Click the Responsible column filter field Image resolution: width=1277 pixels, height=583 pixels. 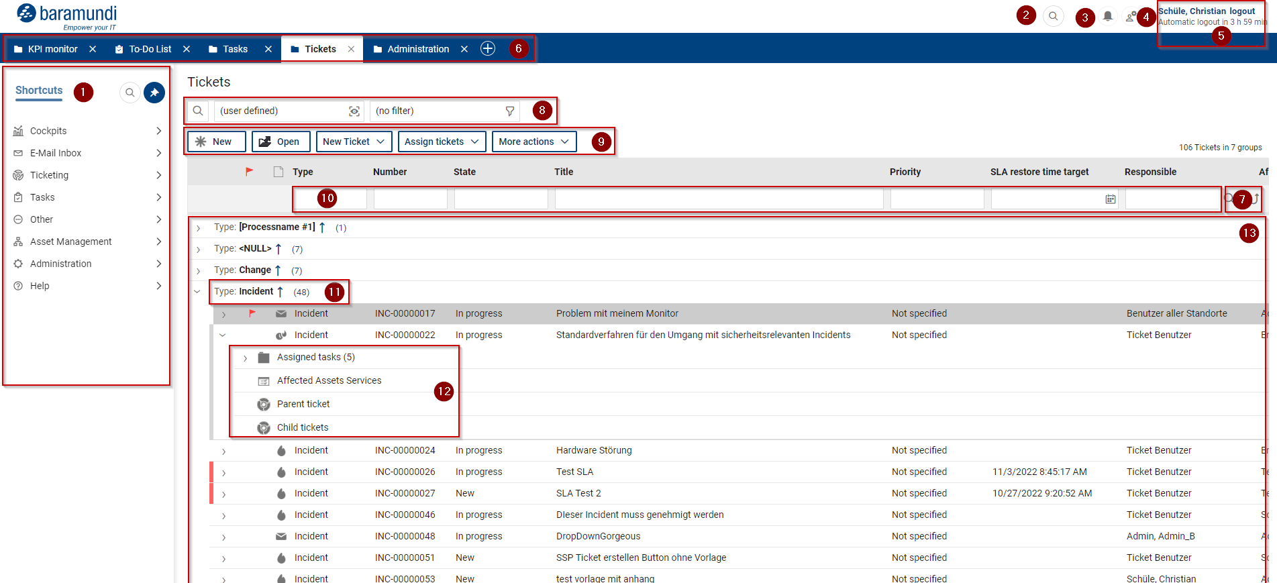(1173, 199)
